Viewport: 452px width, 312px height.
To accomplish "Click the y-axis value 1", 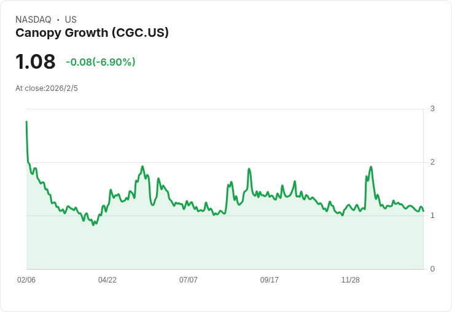I will click(432, 216).
